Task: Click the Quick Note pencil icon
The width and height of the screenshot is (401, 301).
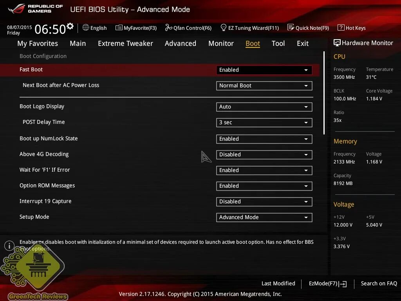Action: [x=291, y=27]
